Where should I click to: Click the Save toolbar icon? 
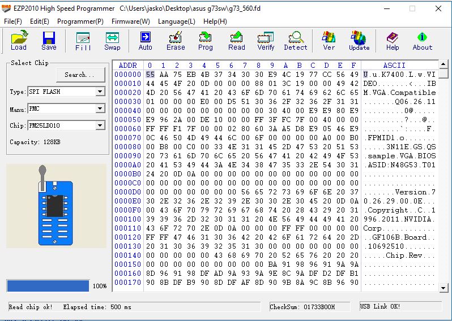coord(49,41)
